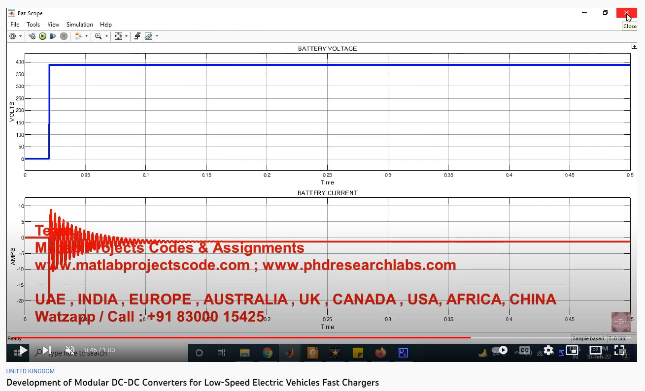This screenshot has height=391, width=645.
Task: Click the Stop simulation icon
Action: pos(64,36)
